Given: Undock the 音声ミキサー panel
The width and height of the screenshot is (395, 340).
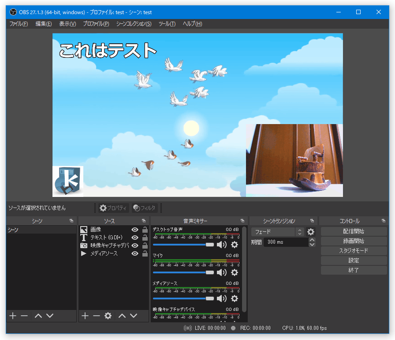Looking at the screenshot, I should (x=242, y=221).
